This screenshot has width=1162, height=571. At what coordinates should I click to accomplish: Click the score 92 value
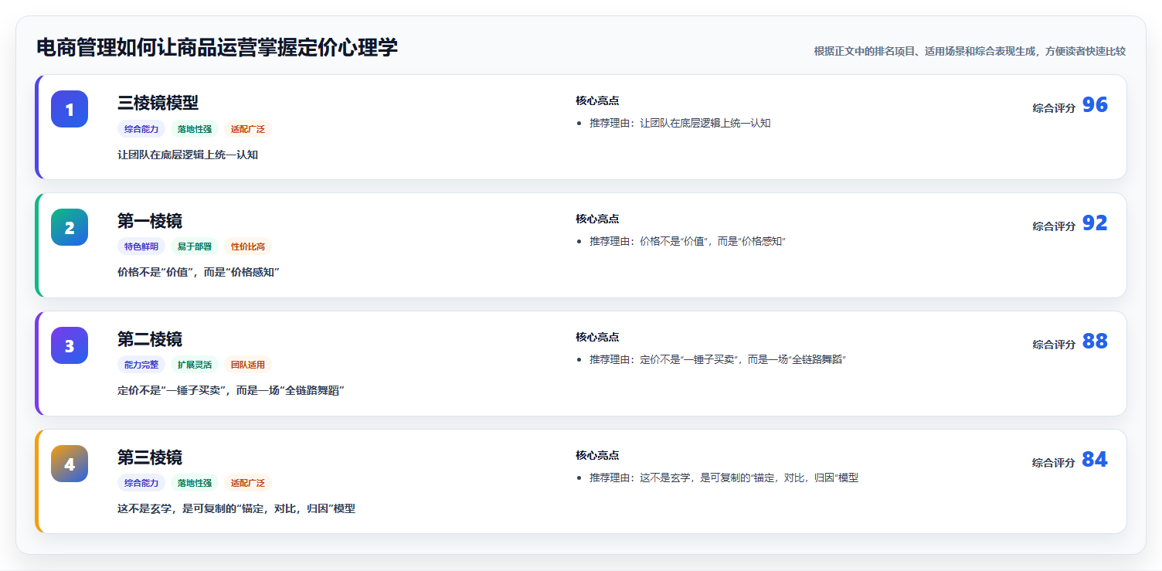(1095, 223)
